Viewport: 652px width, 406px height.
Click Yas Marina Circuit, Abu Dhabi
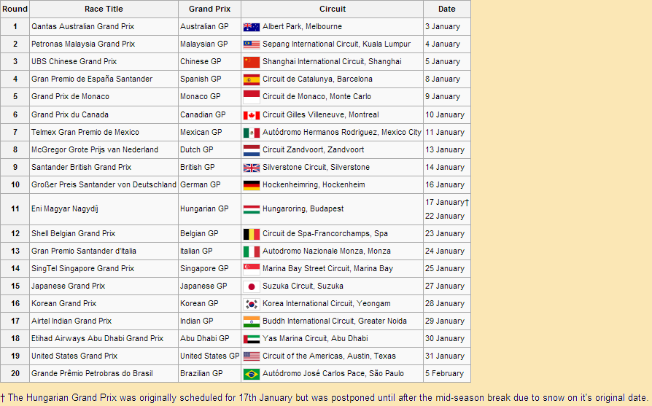(x=315, y=338)
